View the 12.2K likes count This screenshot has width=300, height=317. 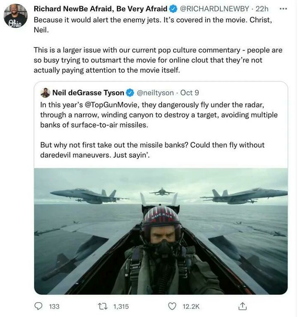click(x=191, y=306)
